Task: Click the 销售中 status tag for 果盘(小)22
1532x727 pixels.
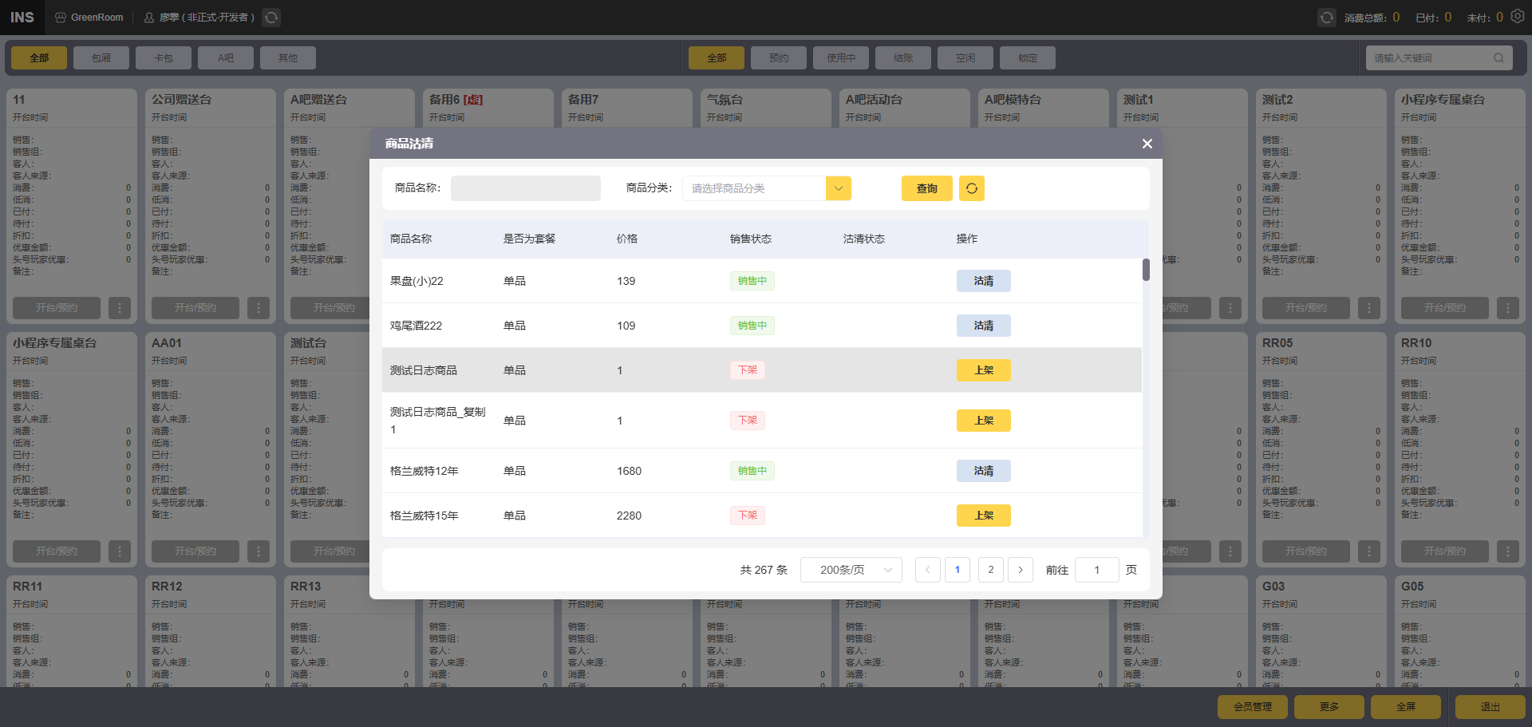Action: (x=752, y=281)
